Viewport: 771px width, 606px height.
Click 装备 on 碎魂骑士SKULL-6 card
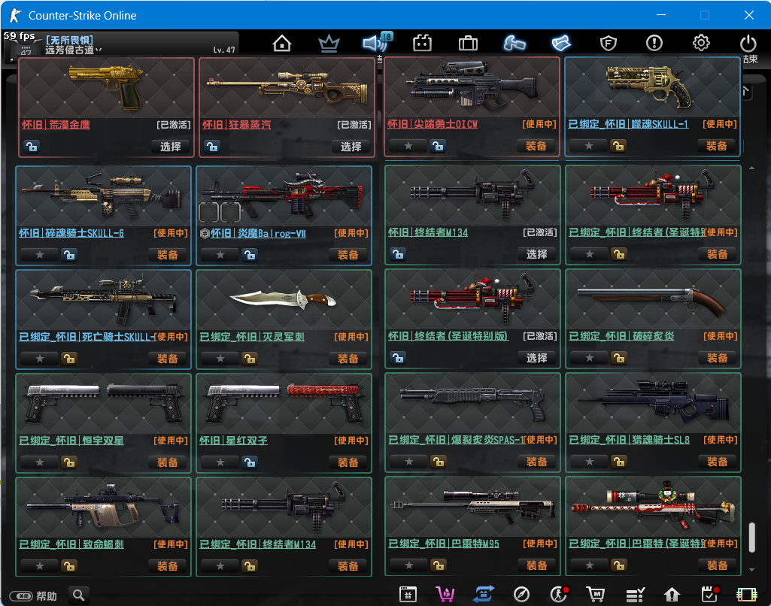click(167, 255)
